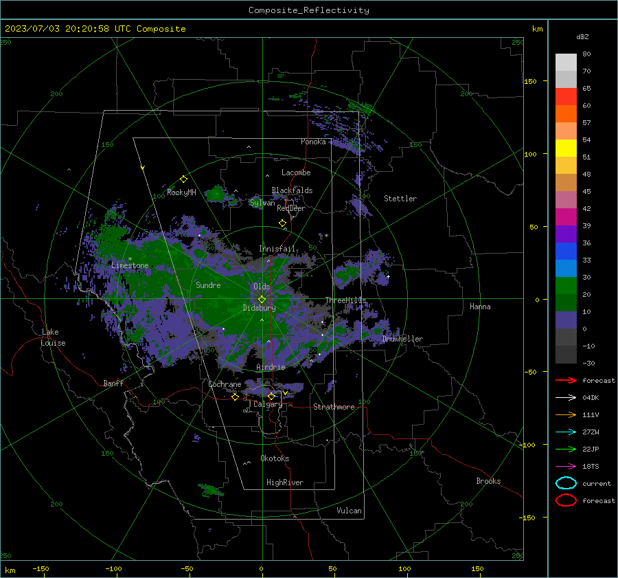This screenshot has height=578, width=618.
Task: Select the Sylvan label
Action: (x=262, y=203)
